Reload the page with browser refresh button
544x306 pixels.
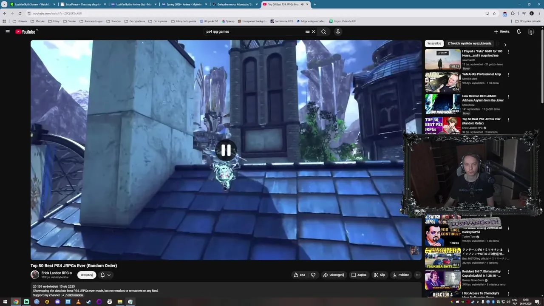(20, 13)
